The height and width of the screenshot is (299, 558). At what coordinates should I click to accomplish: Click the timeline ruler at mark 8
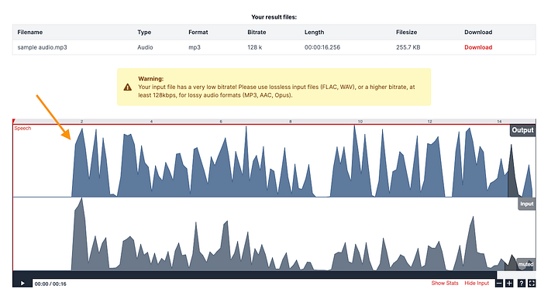(x=291, y=122)
